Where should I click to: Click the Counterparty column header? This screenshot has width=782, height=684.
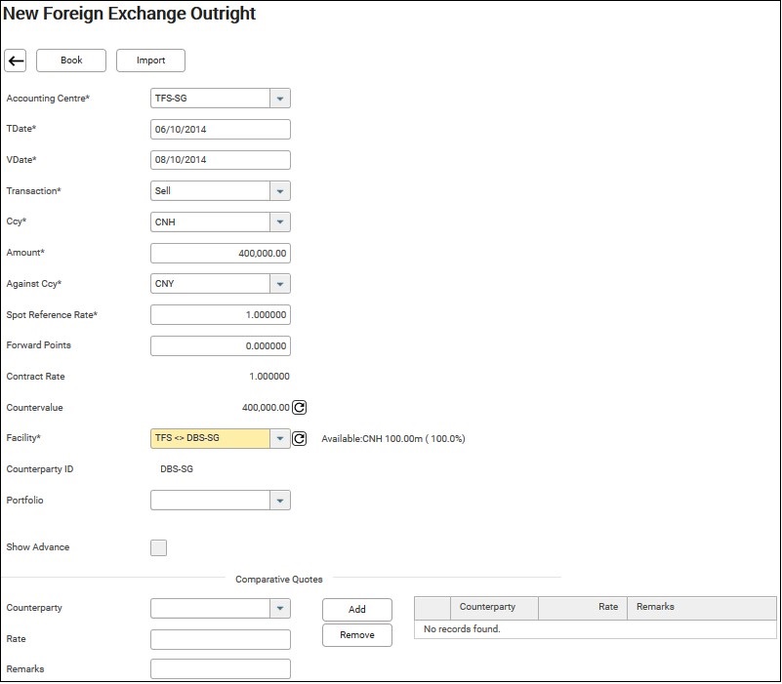(x=494, y=608)
